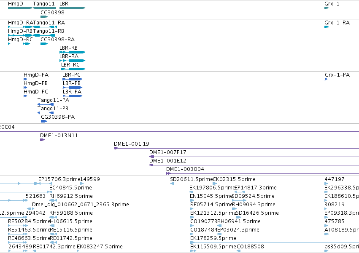Click the HmgD-PB protein label
The width and height of the screenshot is (359, 253).
tap(35, 83)
